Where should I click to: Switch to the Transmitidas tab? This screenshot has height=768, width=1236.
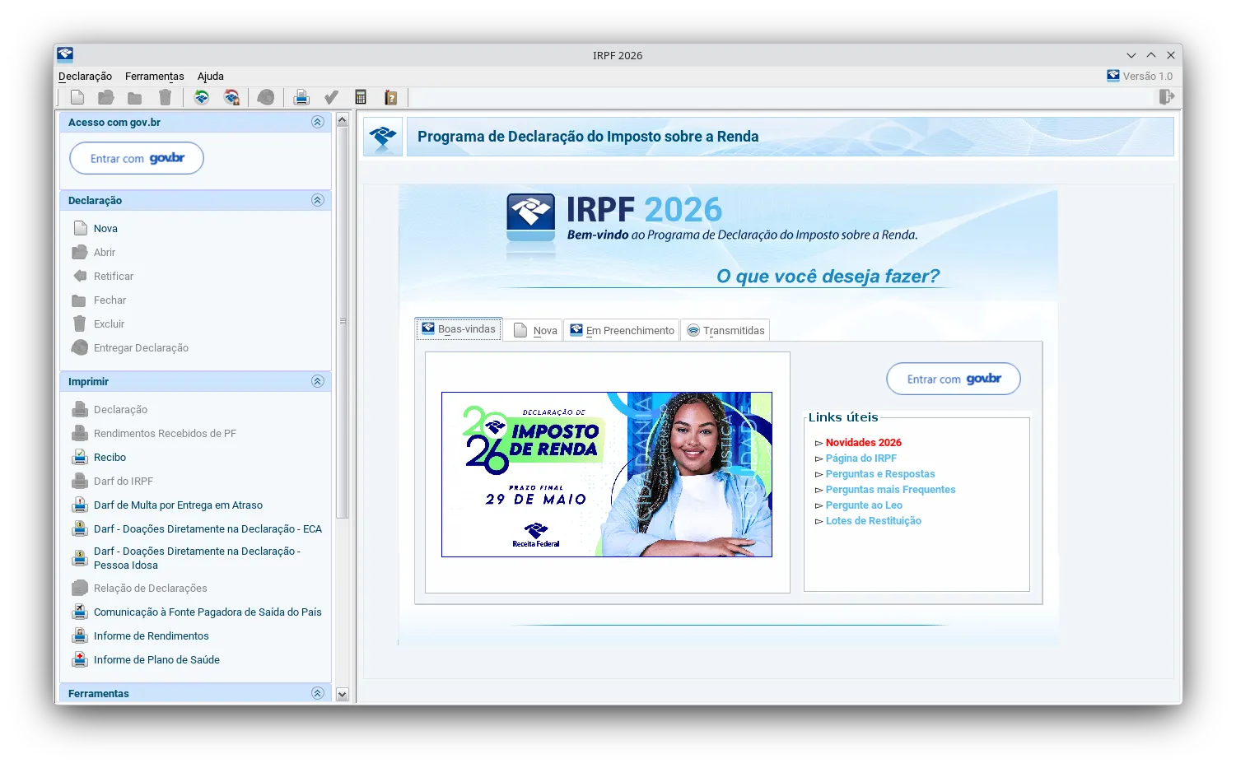[725, 330]
